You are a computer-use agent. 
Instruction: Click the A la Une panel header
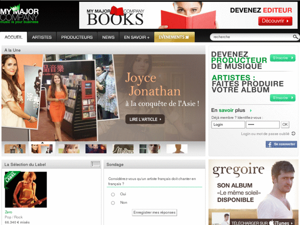click(104, 50)
